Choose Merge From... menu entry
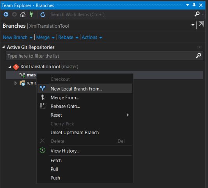Viewport: 208px width, 188px height. coord(85,98)
